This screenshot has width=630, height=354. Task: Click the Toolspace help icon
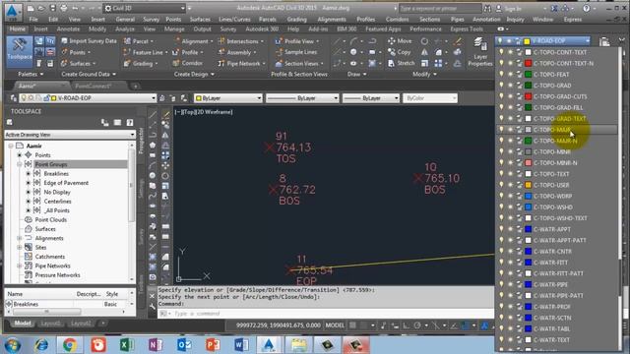(129, 122)
